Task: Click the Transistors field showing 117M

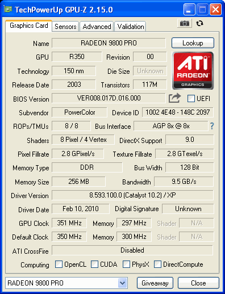Action: [x=150, y=85]
